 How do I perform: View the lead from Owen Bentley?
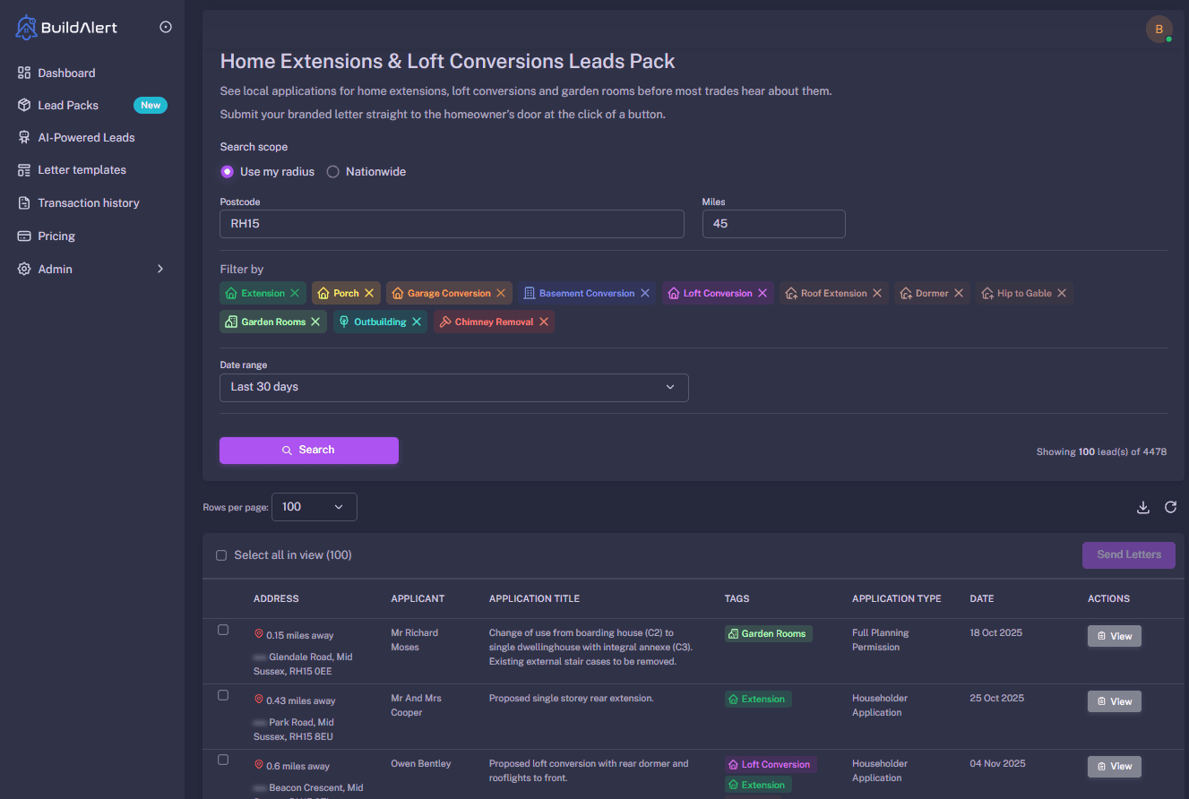point(1114,766)
